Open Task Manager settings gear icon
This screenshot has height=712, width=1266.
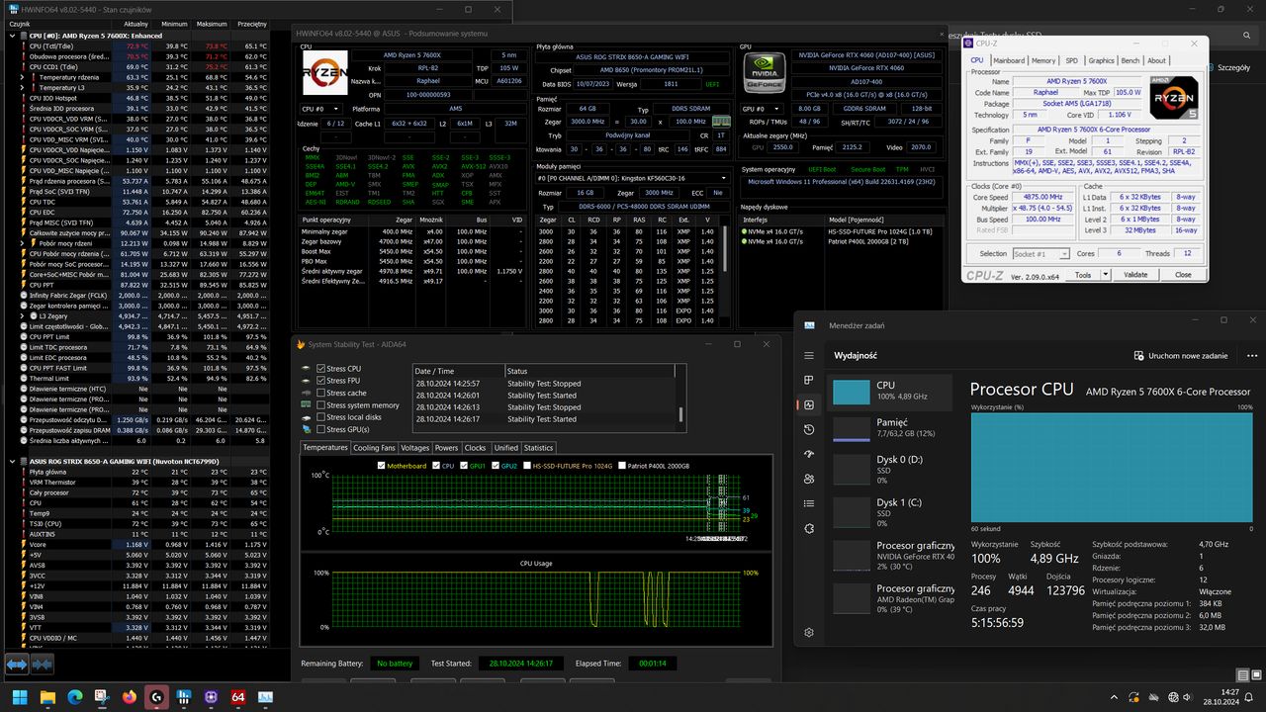click(x=809, y=633)
